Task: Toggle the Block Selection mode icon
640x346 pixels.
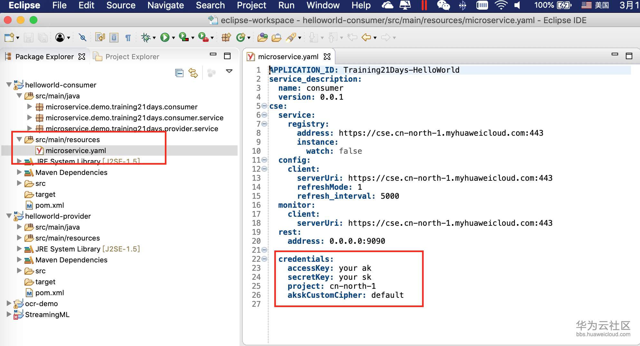Action: pyautogui.click(x=114, y=38)
